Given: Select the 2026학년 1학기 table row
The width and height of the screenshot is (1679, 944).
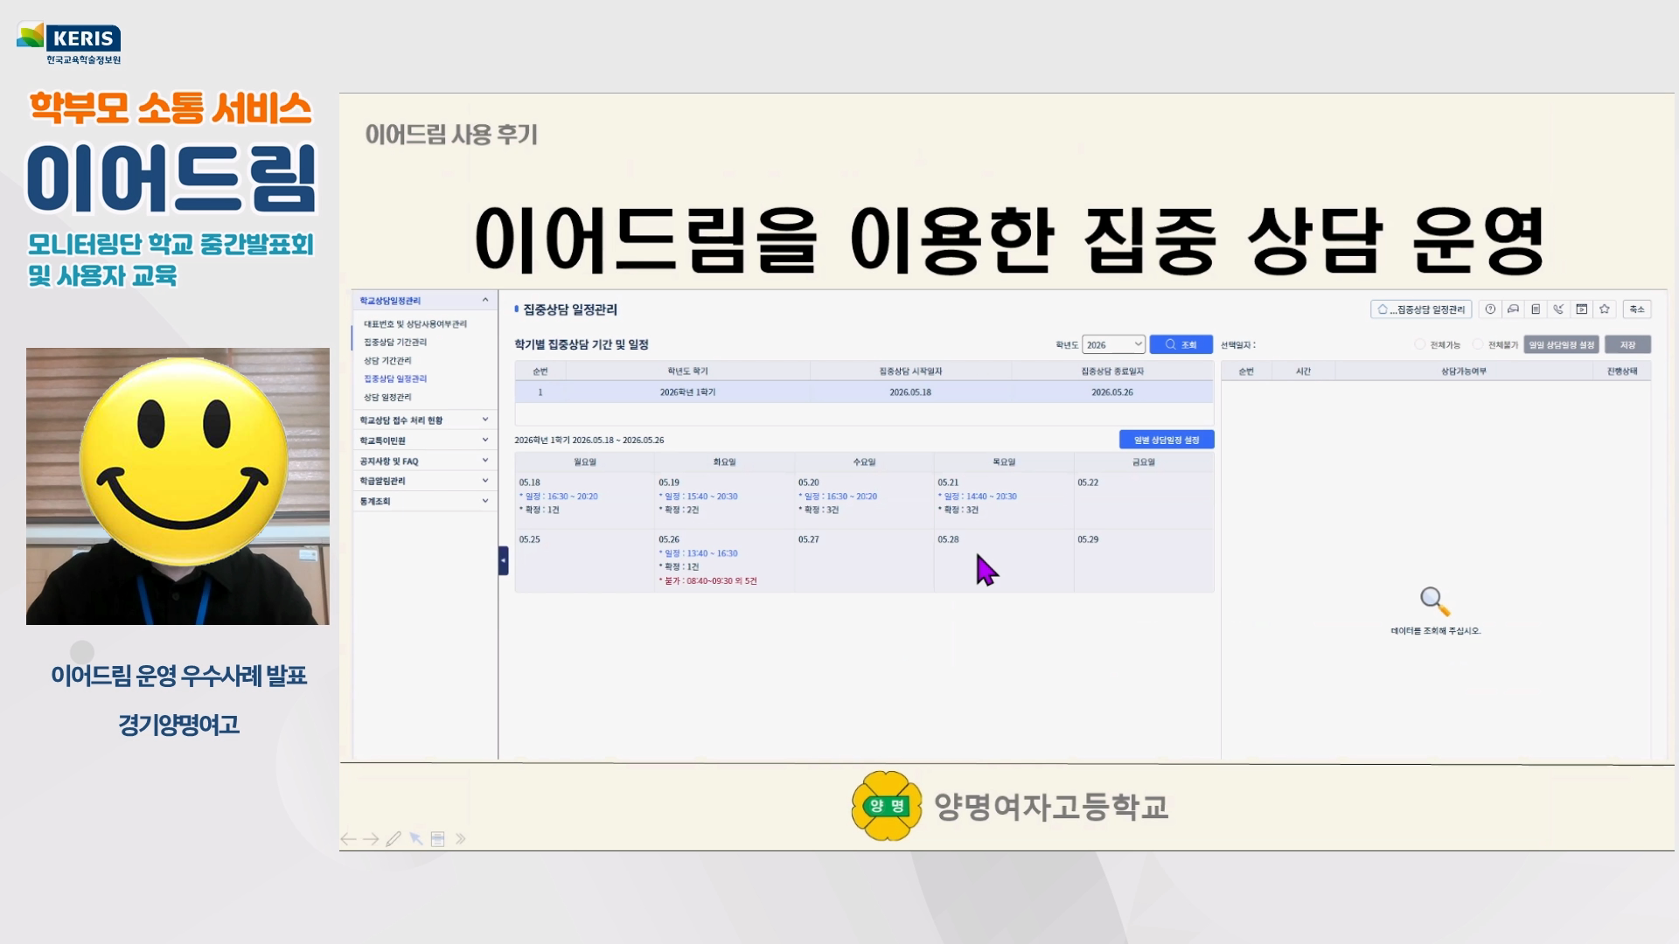Looking at the screenshot, I should (x=864, y=392).
